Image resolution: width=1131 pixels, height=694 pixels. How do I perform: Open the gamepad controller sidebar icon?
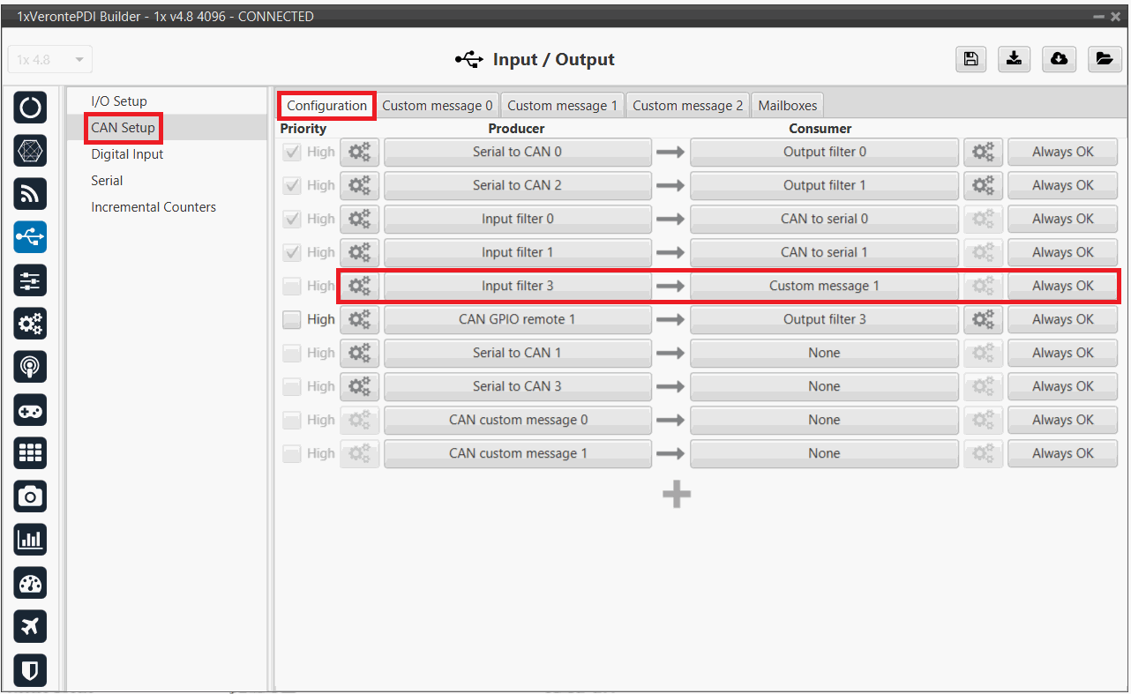click(30, 410)
